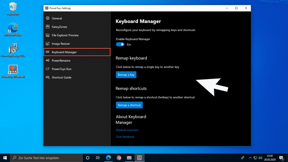Open the People icon in system tray
Screen dimensions: 288x162
(243, 158)
